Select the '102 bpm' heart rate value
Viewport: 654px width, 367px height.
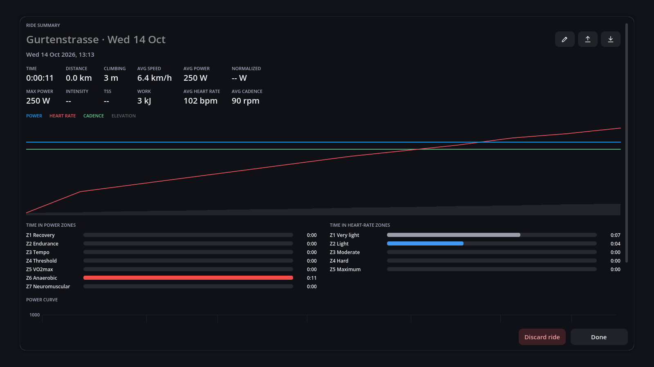200,101
